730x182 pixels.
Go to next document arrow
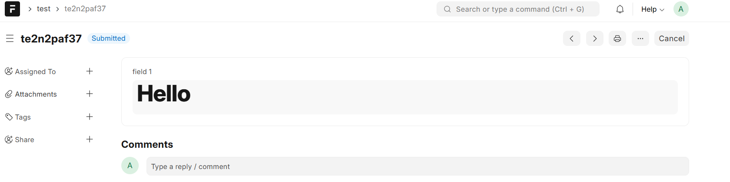click(x=594, y=39)
